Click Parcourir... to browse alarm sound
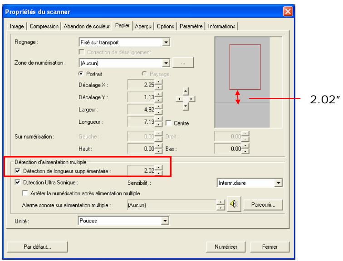The image size is (343, 261). 263,205
